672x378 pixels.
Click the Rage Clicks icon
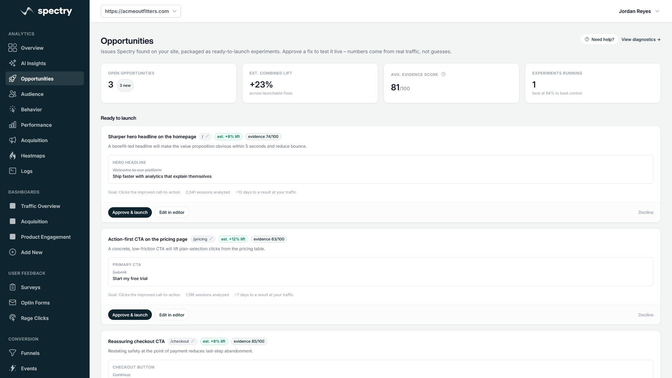click(x=13, y=318)
